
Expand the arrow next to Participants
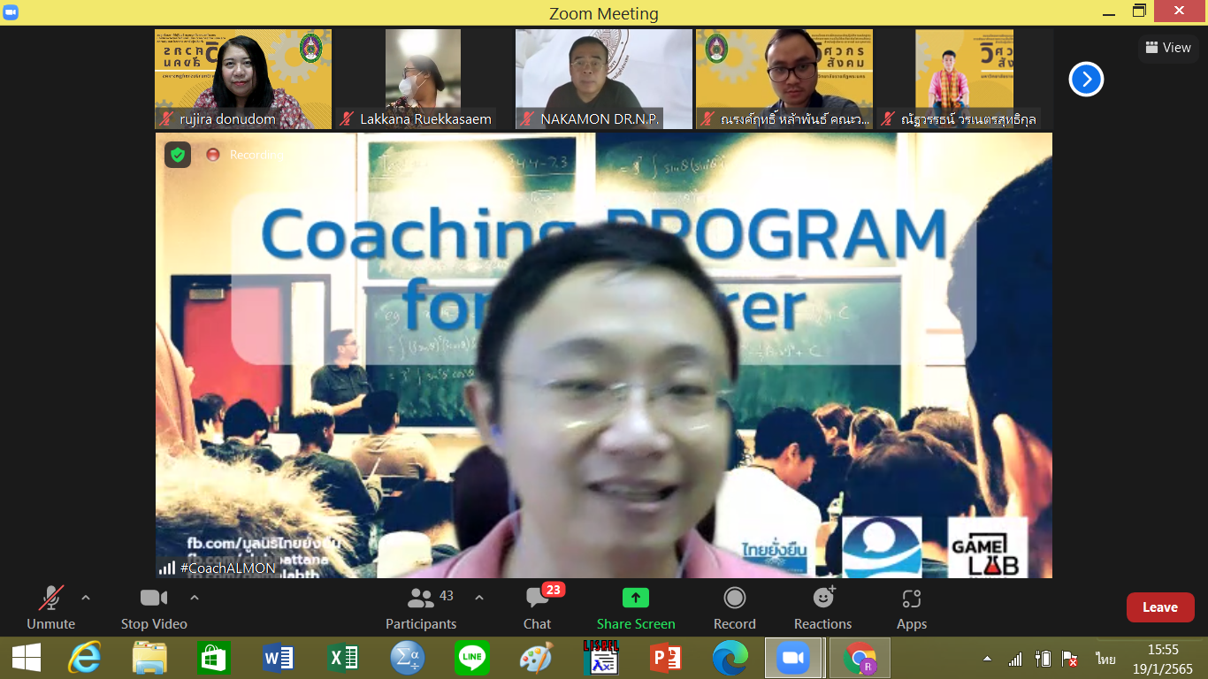point(479,598)
